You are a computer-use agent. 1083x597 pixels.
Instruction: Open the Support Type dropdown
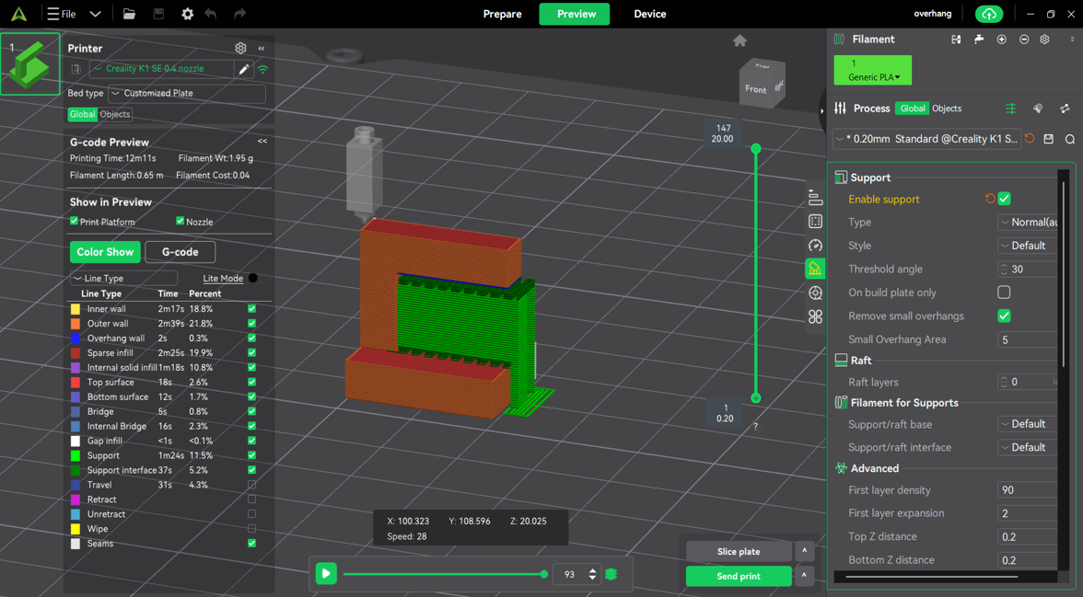pyautogui.click(x=1029, y=222)
